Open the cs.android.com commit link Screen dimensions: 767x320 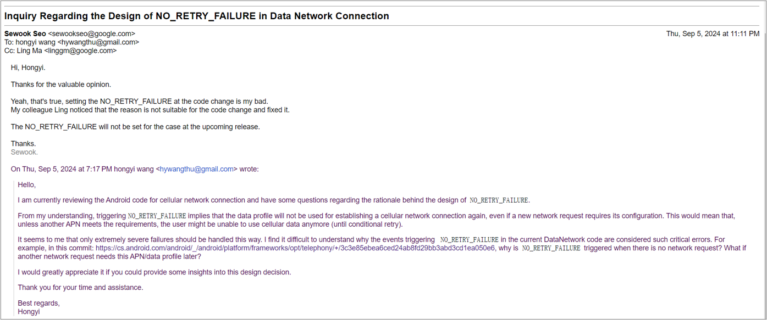[295, 248]
